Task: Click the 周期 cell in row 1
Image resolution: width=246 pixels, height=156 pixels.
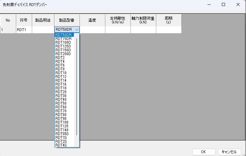Action: click(x=169, y=30)
